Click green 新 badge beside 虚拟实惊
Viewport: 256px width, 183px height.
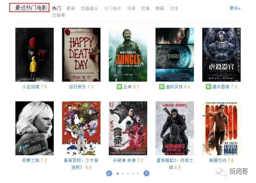tap(162, 87)
